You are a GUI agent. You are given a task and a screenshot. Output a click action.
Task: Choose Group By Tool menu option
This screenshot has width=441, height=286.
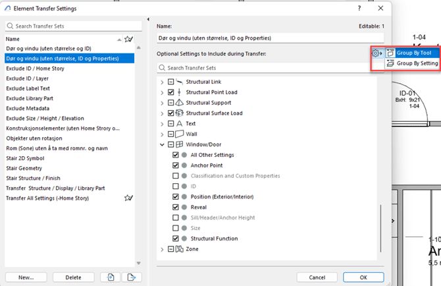pos(413,53)
